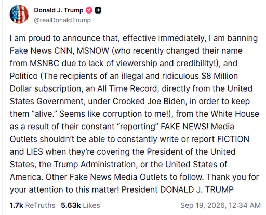Viewport: 266px width, 215px height.
Task: Open the profile avatar picture
Action: [19, 14]
